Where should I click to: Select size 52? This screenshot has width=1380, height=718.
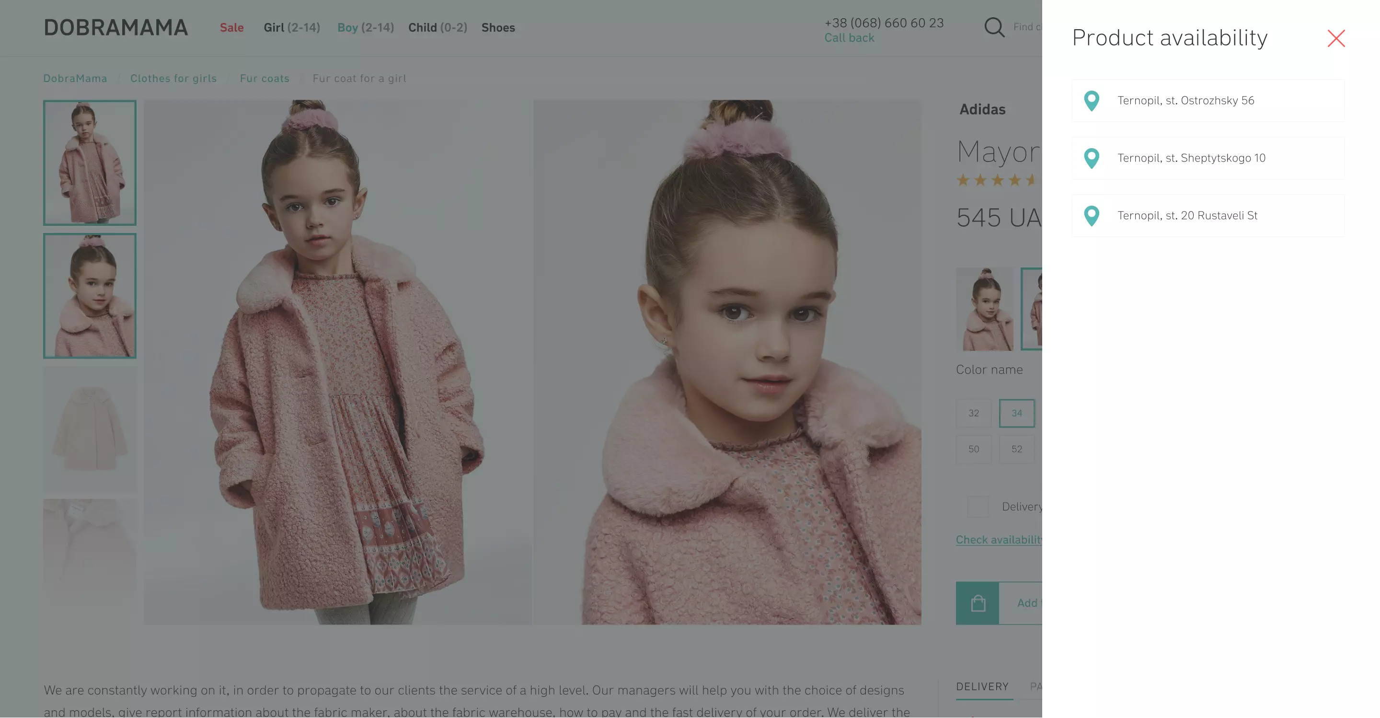pyautogui.click(x=1016, y=449)
